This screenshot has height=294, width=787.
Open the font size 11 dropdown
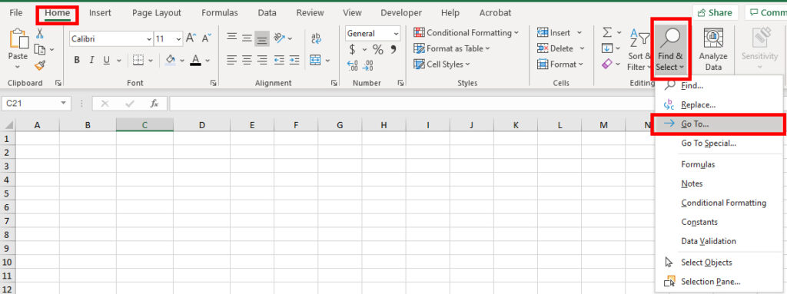click(x=178, y=38)
